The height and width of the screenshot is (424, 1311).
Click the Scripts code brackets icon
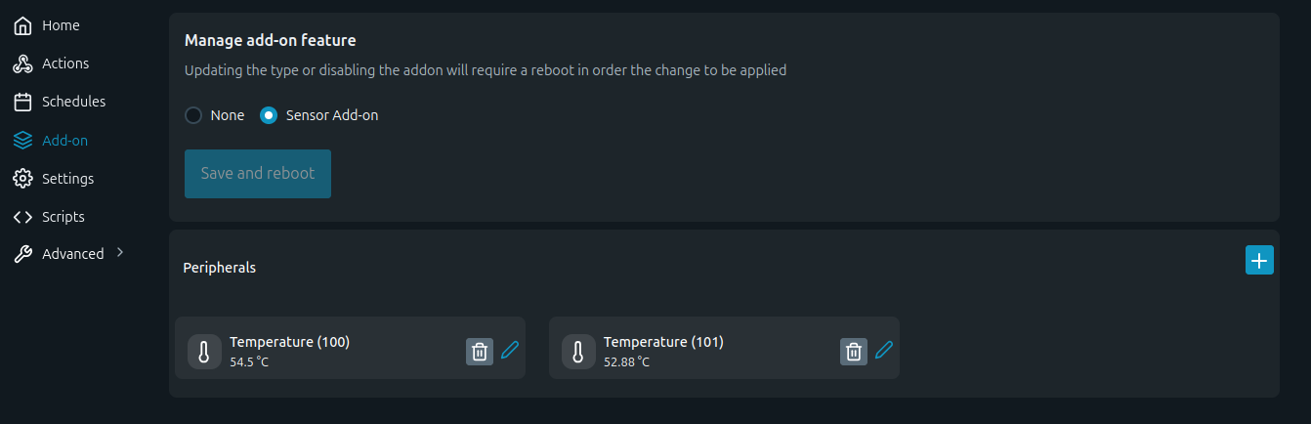tap(22, 217)
